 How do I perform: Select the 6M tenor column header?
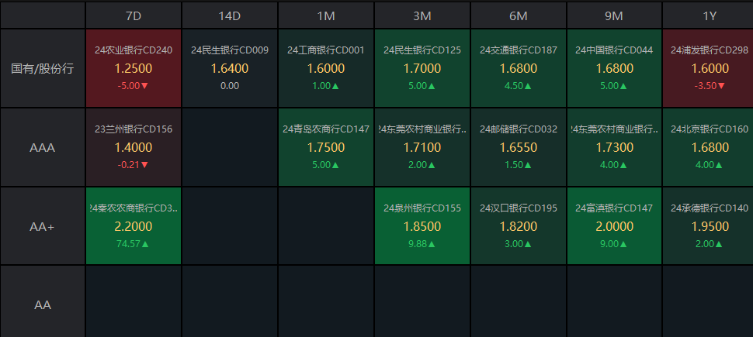pyautogui.click(x=519, y=15)
